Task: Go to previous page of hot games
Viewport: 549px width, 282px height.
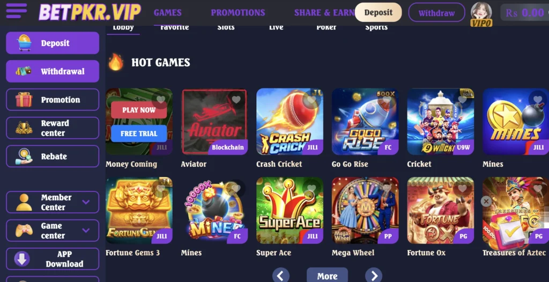Action: [x=281, y=276]
